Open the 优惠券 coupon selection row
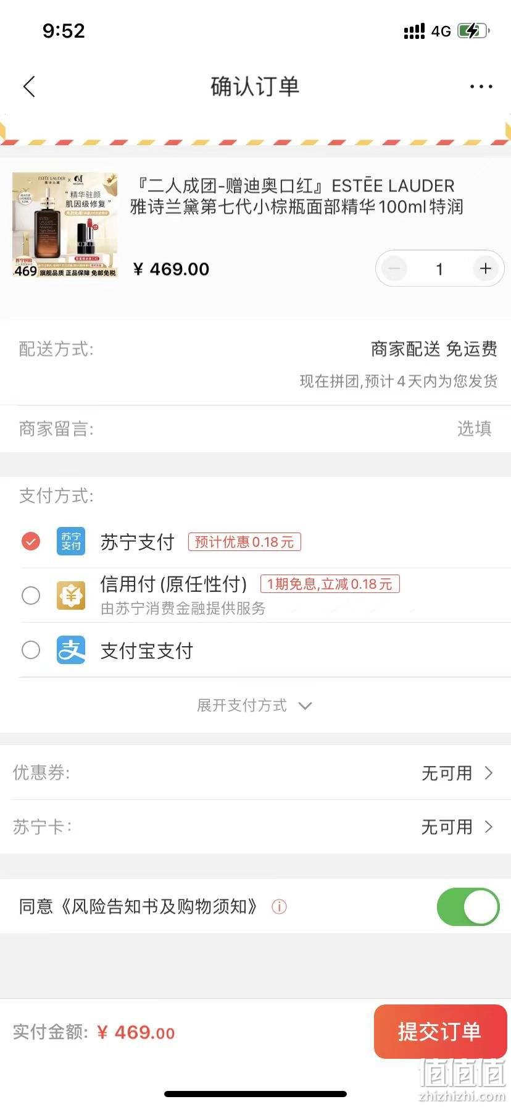511x1107 pixels. point(255,772)
